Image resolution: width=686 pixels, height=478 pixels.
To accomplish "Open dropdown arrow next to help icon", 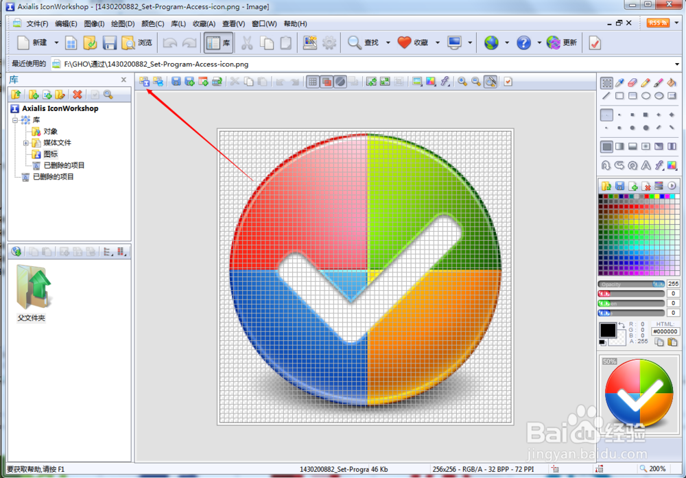I will (x=539, y=43).
